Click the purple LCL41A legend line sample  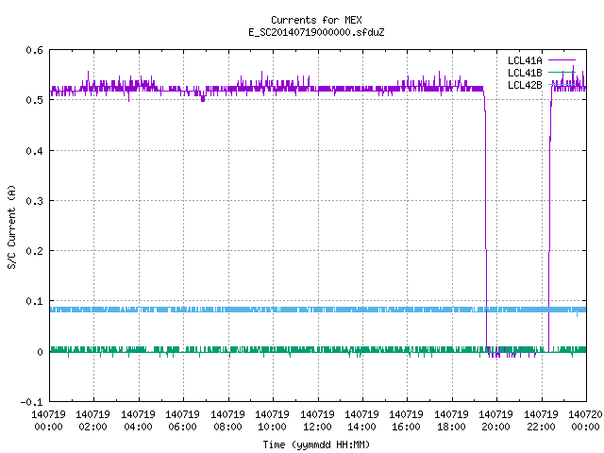pyautogui.click(x=562, y=60)
